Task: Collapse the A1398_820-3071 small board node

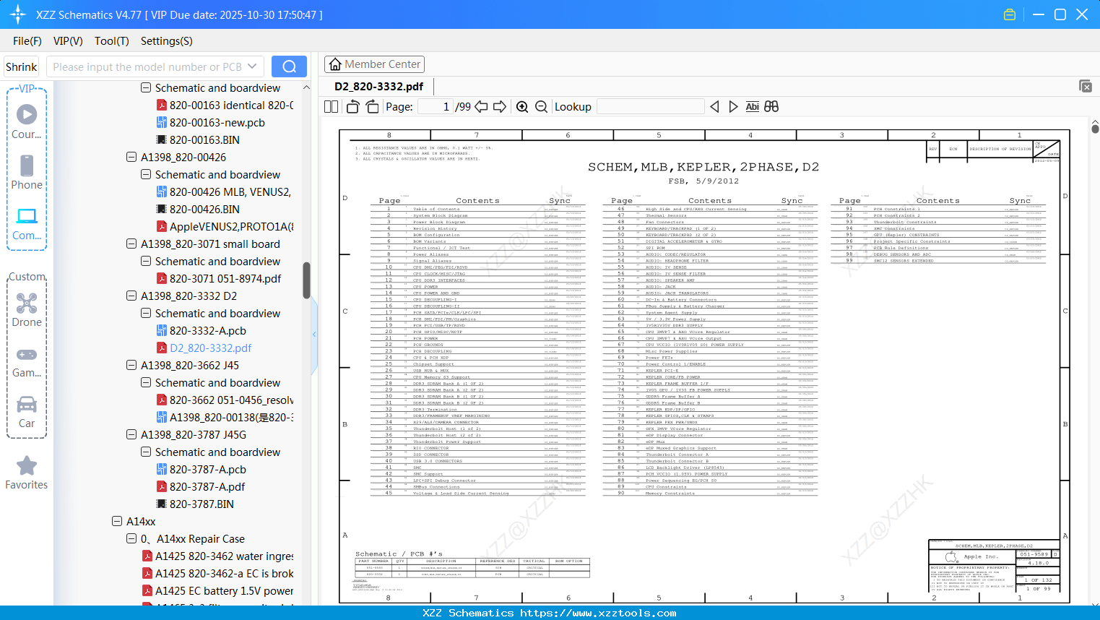Action: pos(131,244)
